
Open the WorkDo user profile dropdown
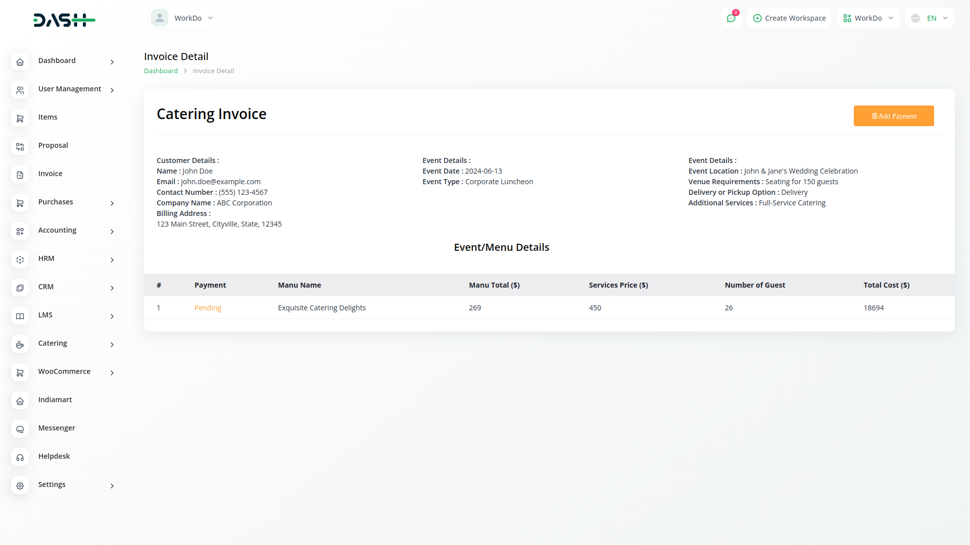click(x=182, y=18)
